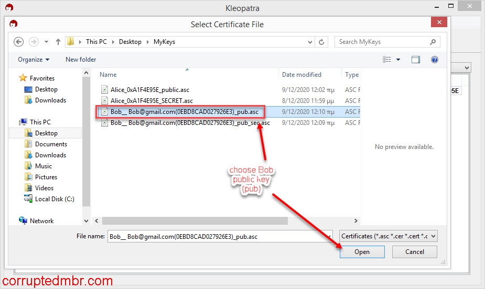Open the Organize dropdown menu

tap(34, 60)
